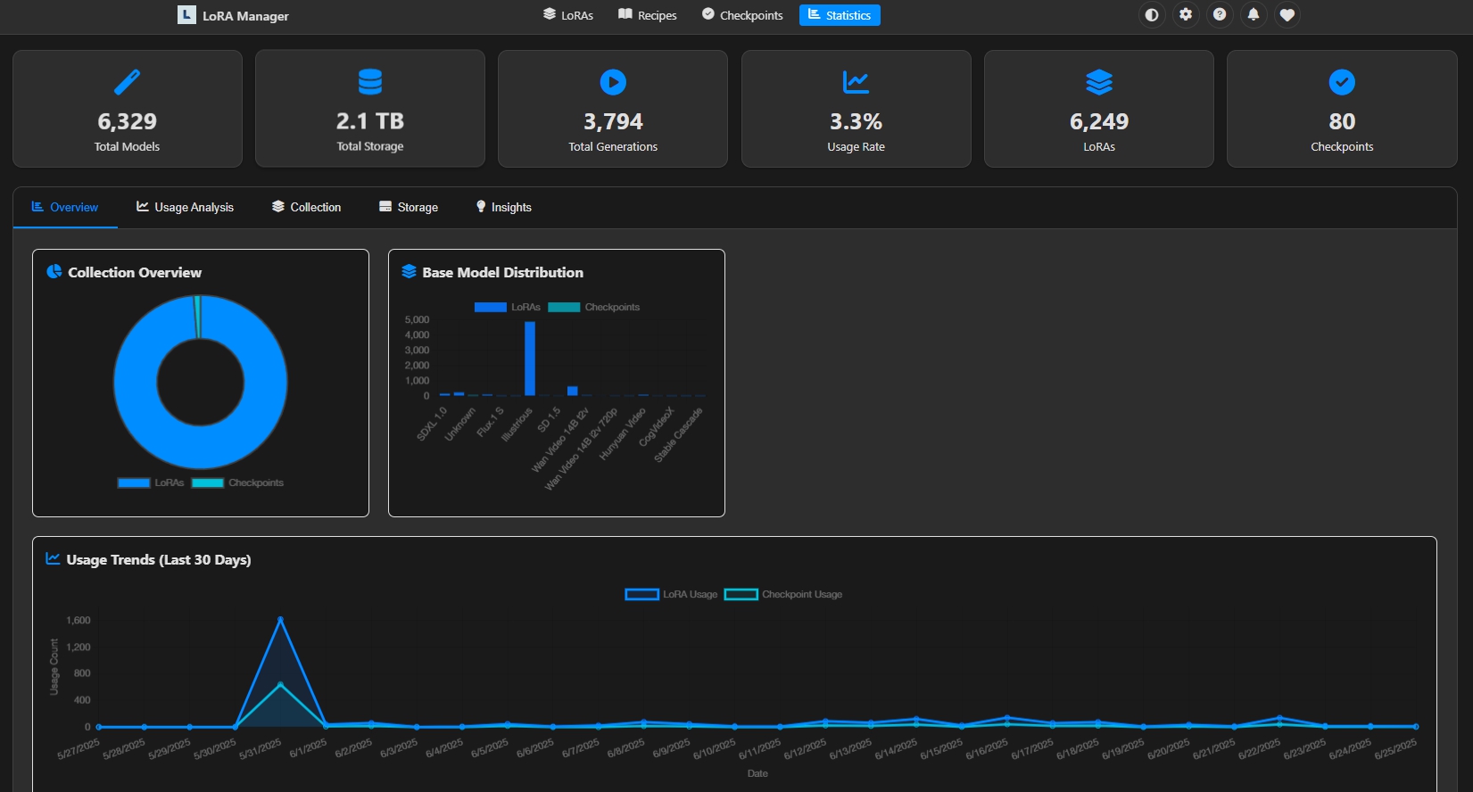Screen dimensions: 1473x792
Task: Toggle the dark/light theme icon
Action: tap(1152, 15)
